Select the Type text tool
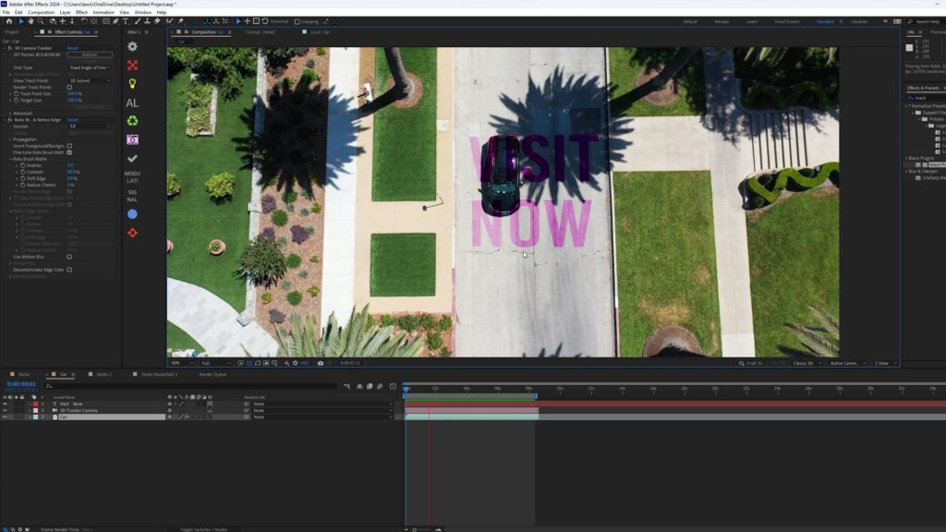946x532 pixels. click(x=126, y=21)
